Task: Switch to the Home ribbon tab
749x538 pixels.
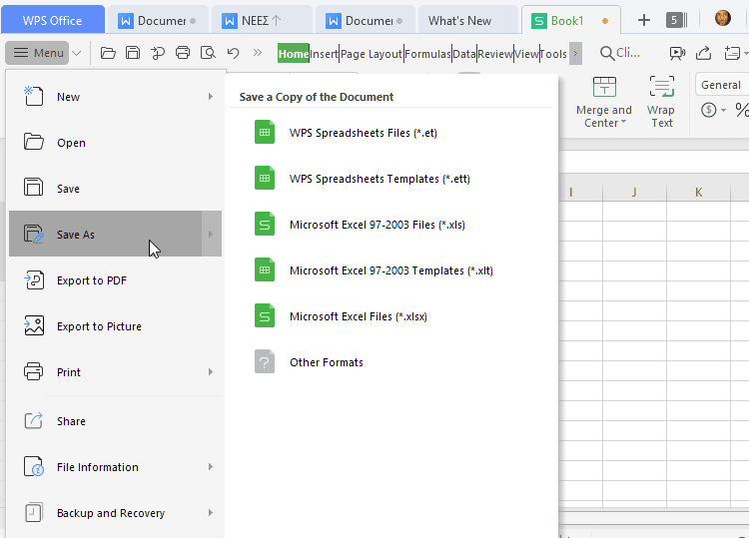Action: 294,54
